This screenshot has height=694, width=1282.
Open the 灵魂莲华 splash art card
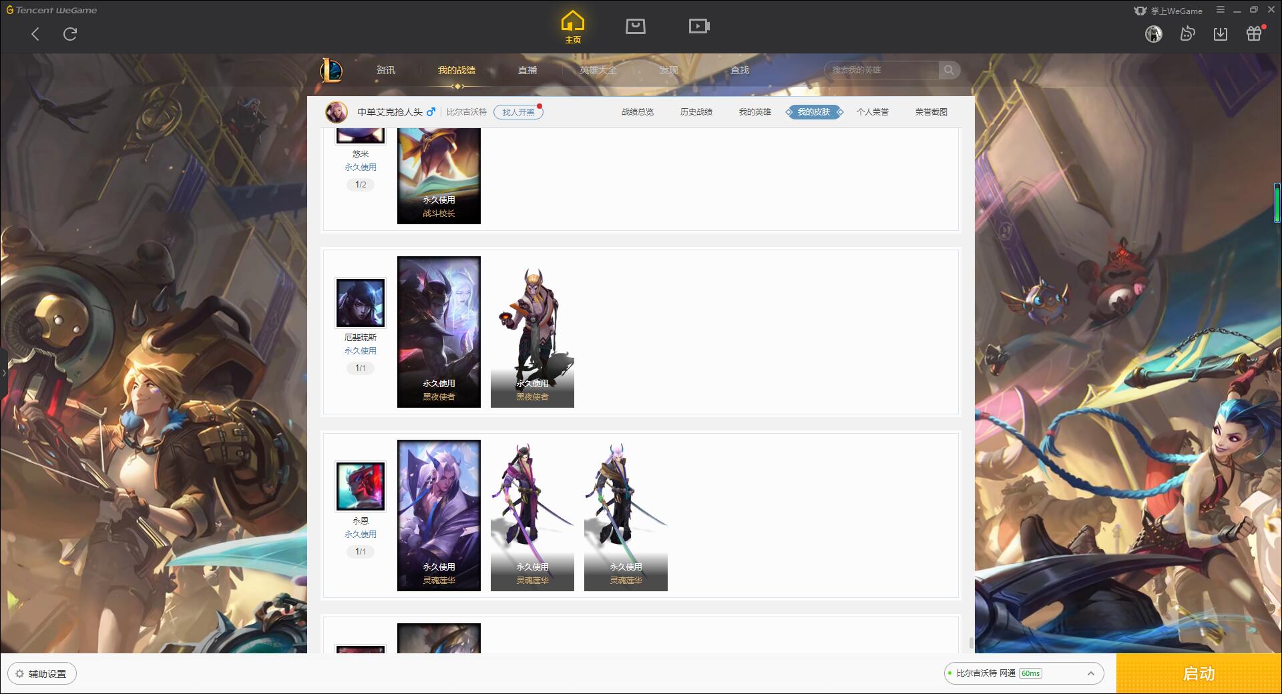point(439,515)
